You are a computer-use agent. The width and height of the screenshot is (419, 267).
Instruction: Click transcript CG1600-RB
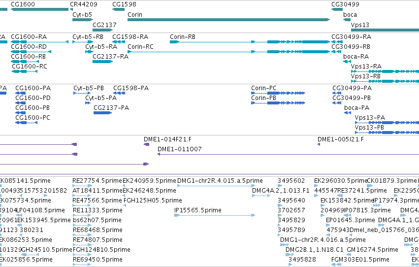click(25, 62)
